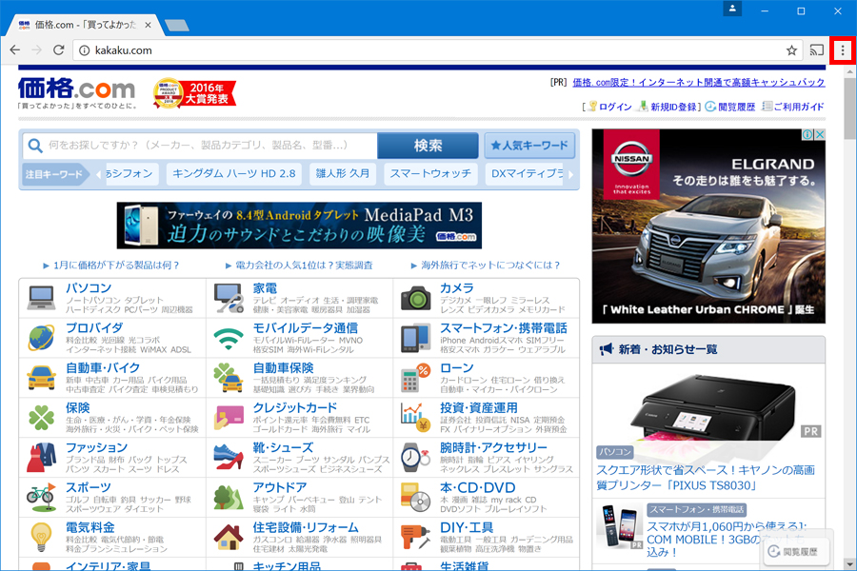Close the 価格.com browser tab
The height and width of the screenshot is (571, 857).
pos(149,25)
